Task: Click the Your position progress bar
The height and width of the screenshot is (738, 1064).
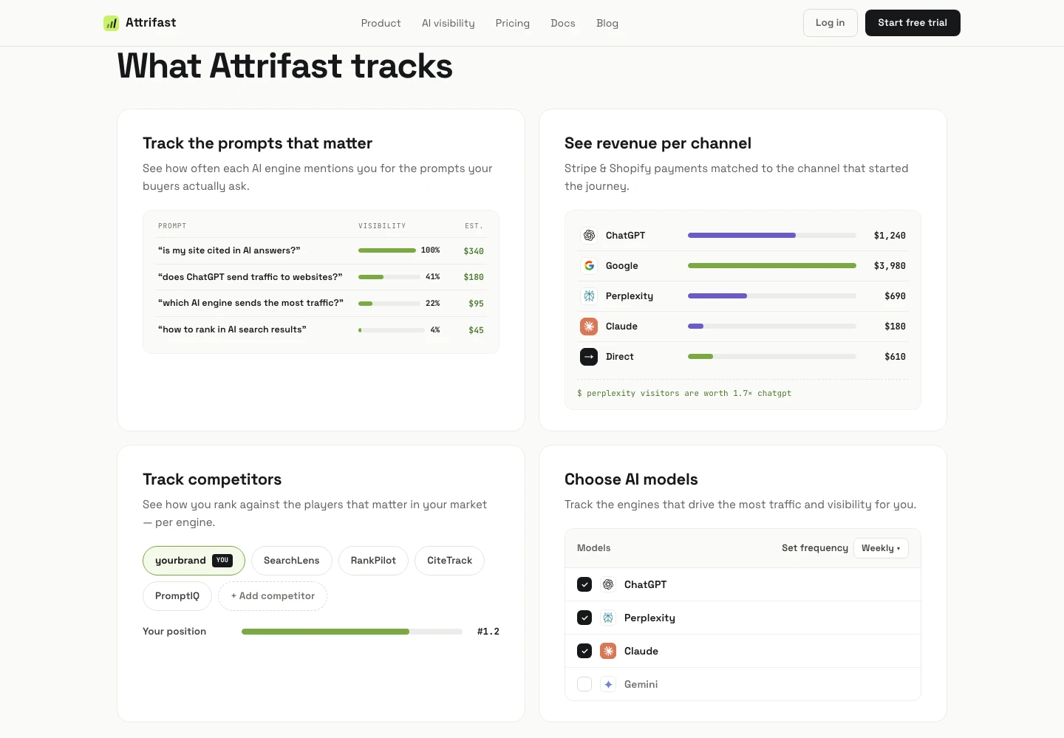Action: (352, 632)
